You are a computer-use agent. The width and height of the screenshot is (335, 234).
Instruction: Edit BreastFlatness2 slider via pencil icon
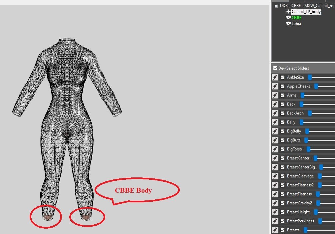tap(275, 185)
